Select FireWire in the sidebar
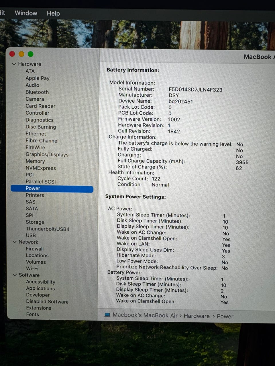Screen dimensions: 275x366 [35, 148]
